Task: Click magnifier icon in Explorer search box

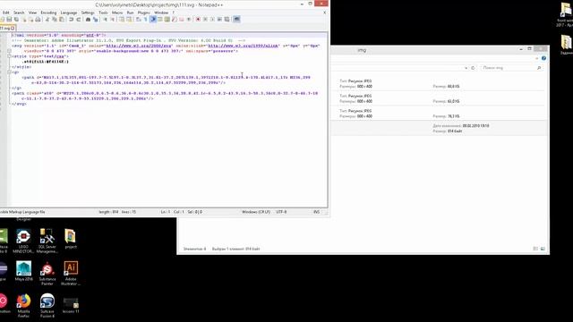Action: point(539,68)
